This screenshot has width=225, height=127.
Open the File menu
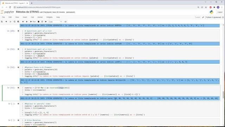(x=3, y=17)
